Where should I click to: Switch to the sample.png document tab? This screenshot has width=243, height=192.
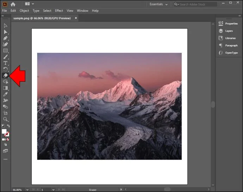[42, 18]
